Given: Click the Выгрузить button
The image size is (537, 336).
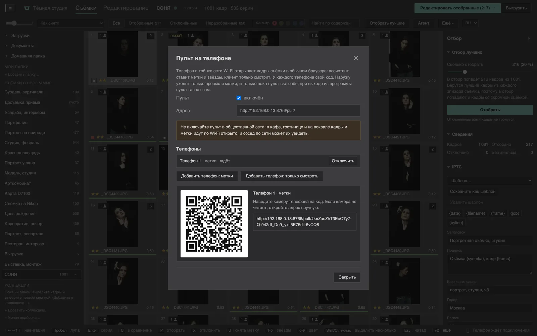Looking at the screenshot, I should tap(516, 8).
